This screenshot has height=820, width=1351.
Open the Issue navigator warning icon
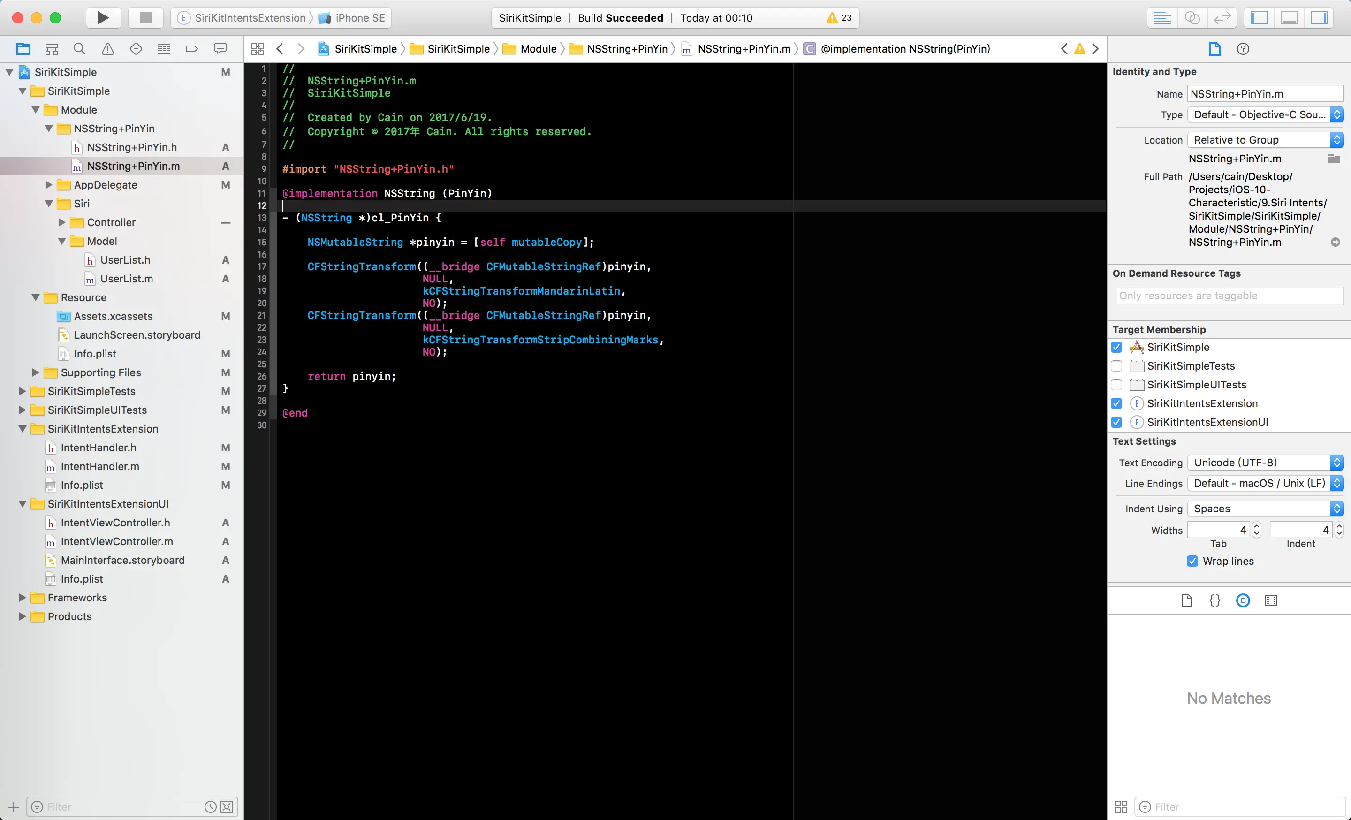[x=107, y=49]
